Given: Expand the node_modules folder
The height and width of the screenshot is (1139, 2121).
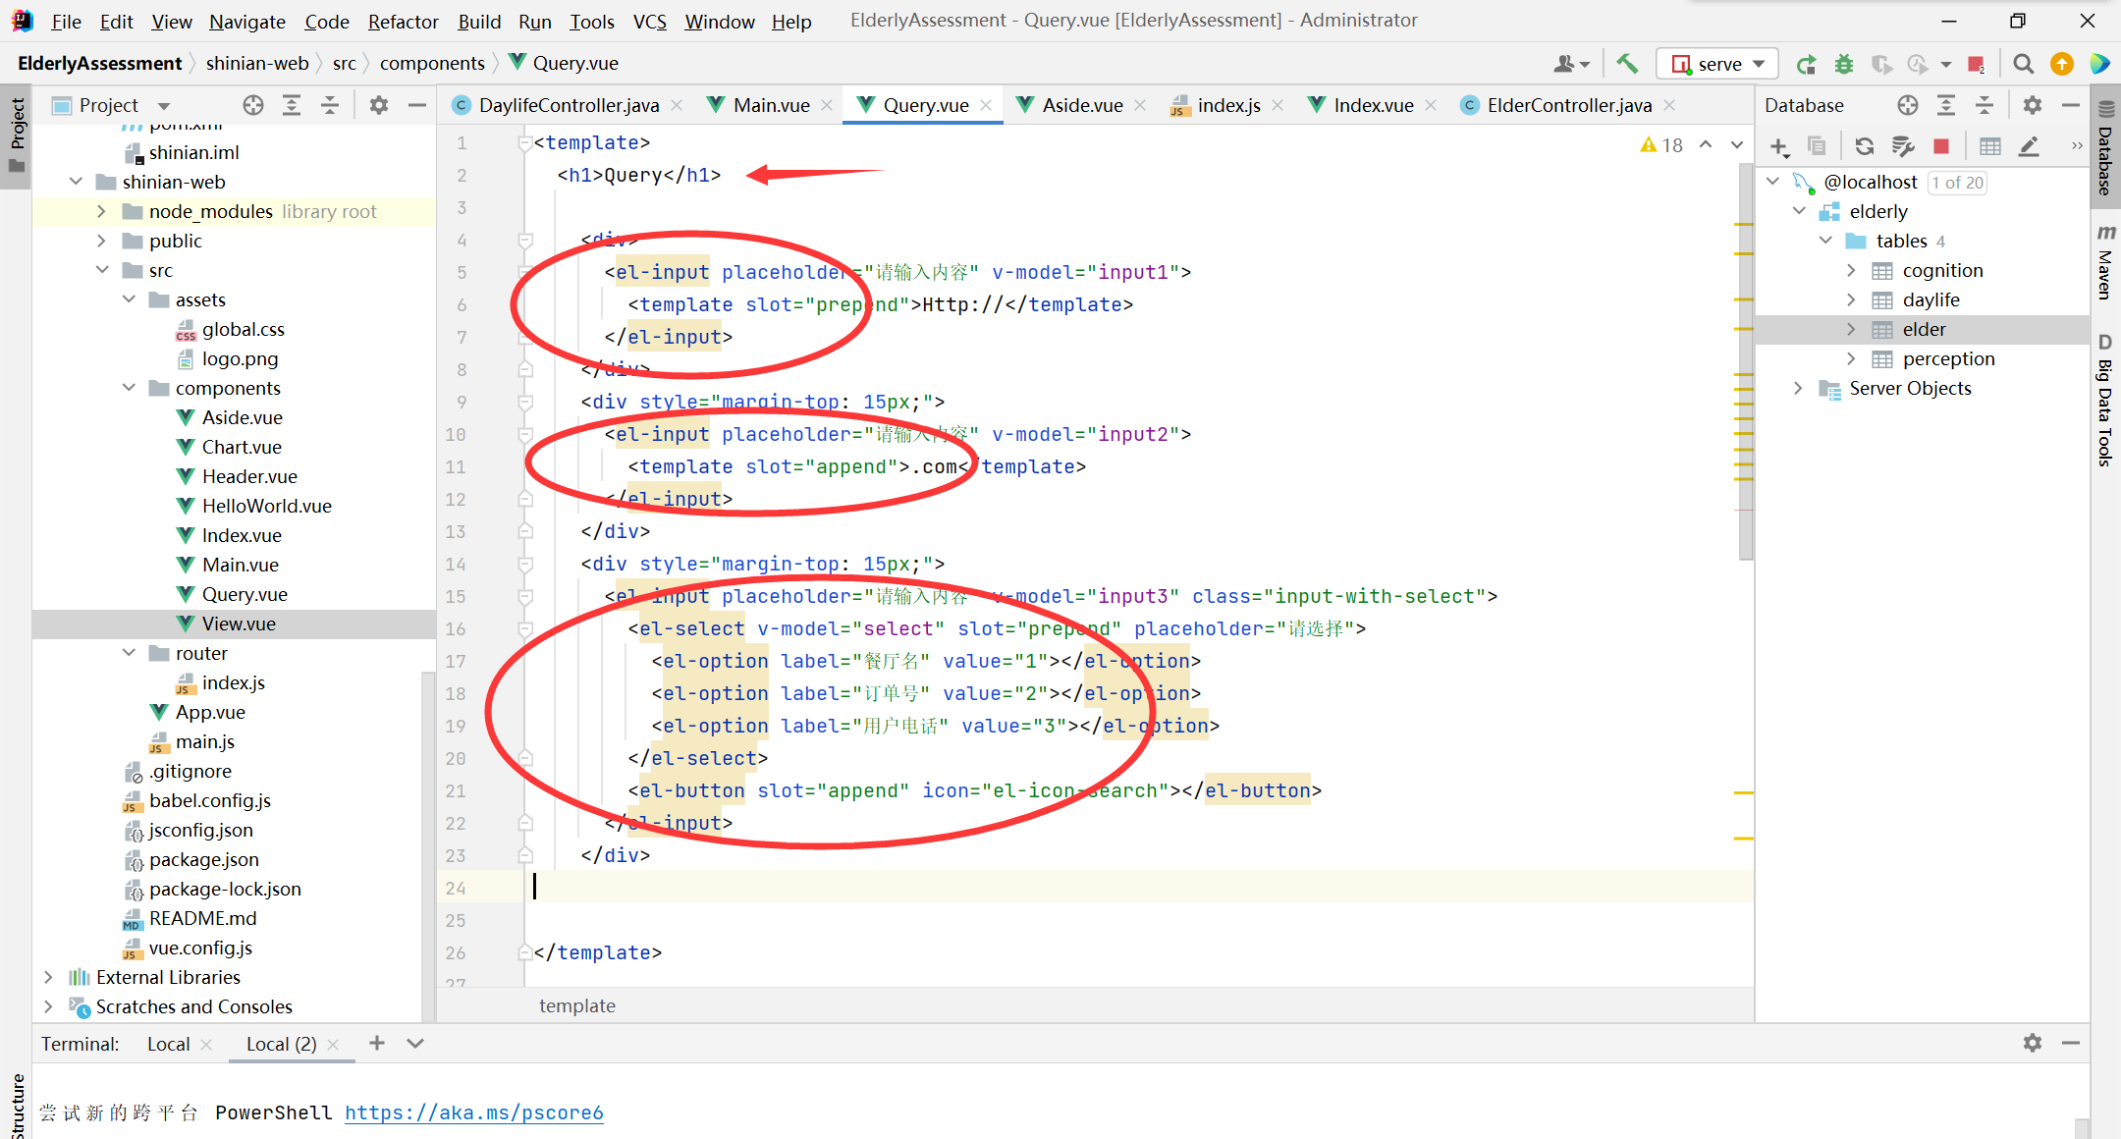Looking at the screenshot, I should (x=101, y=211).
